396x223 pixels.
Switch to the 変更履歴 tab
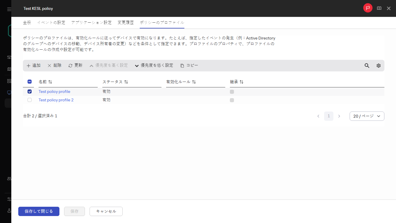(x=126, y=22)
